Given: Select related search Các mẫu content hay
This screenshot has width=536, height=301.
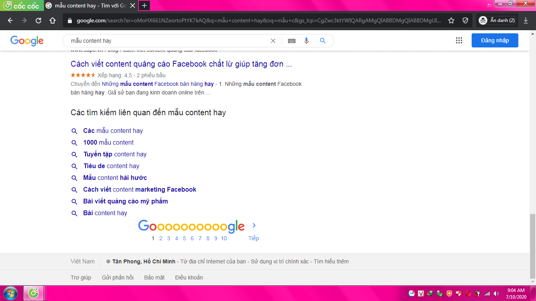Looking at the screenshot, I should pyautogui.click(x=113, y=131).
